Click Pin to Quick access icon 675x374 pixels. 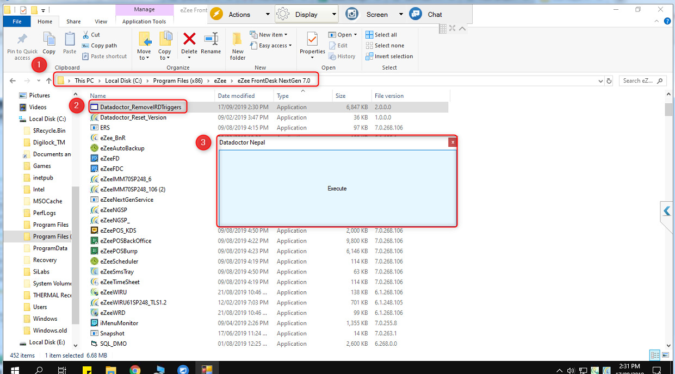point(22,39)
